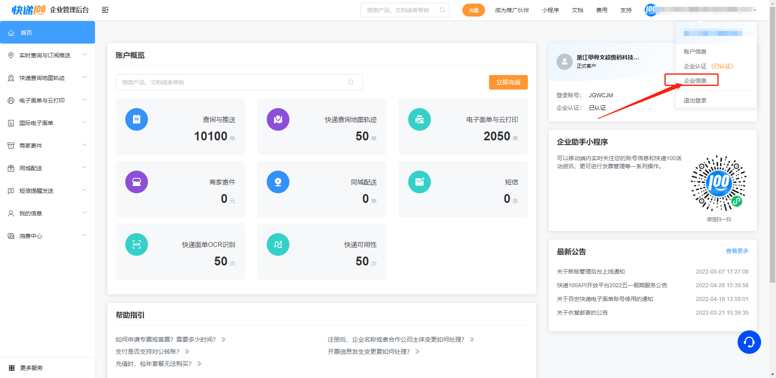Image resolution: width=776 pixels, height=378 pixels.
Task: Click the magnifier icon in the top search box
Action: click(x=442, y=10)
